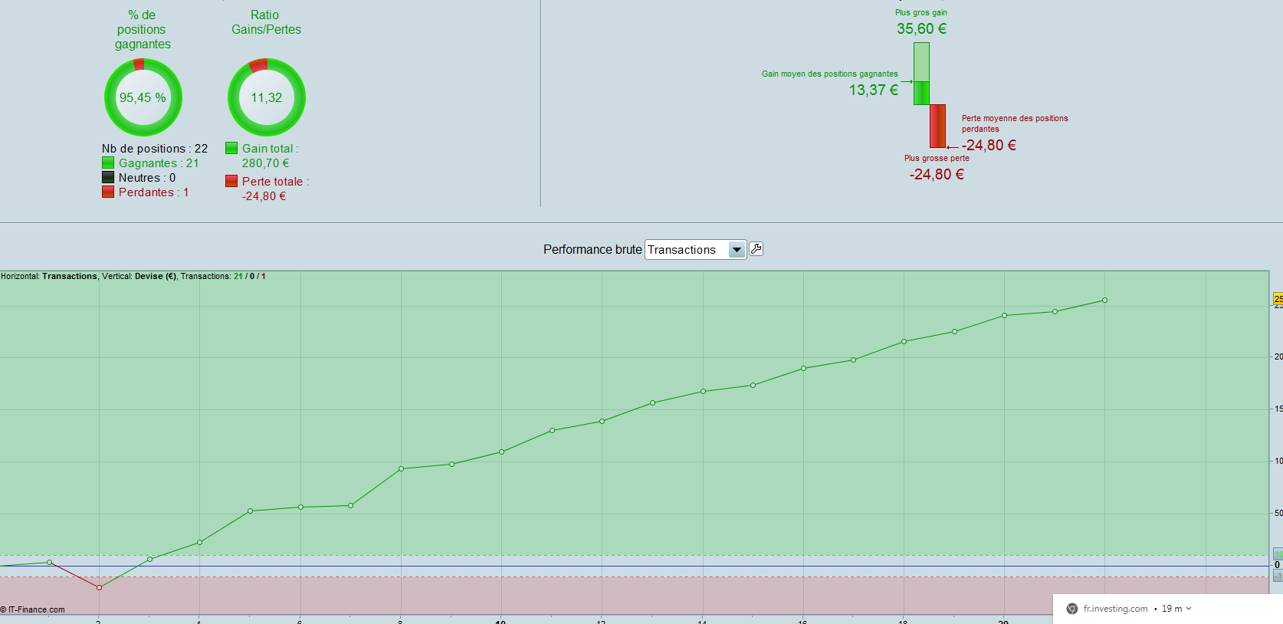
Task: Click the "Ratio Gains/Pertes" heading
Action: coord(267,22)
